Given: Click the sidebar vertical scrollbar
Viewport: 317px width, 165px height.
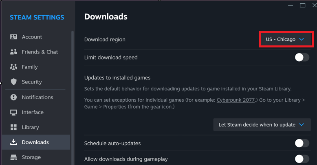Looking at the screenshot, I should (x=73, y=81).
